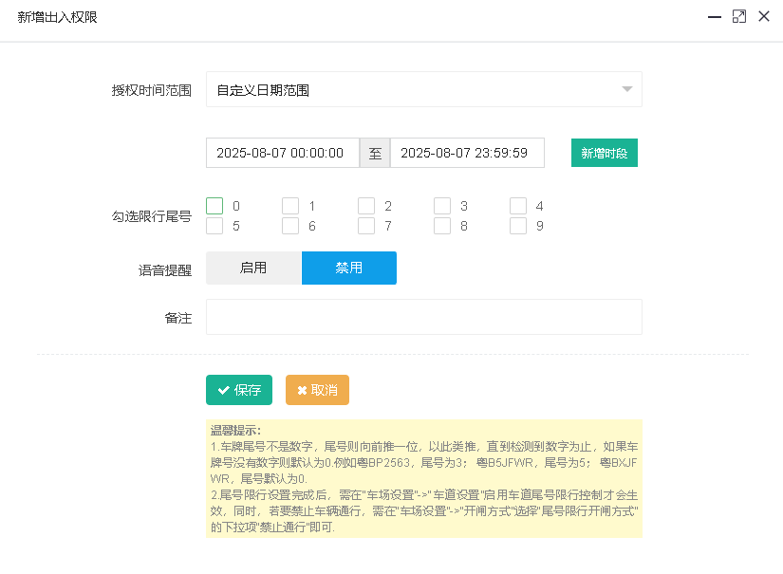This screenshot has width=783, height=574.
Task: Click the end date field 2025-08-07 23:59:59
Action: (467, 153)
